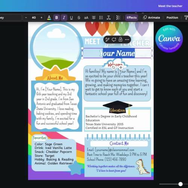The width and height of the screenshot is (188, 188).
Task: Open the text color picker
Action: (49, 18)
